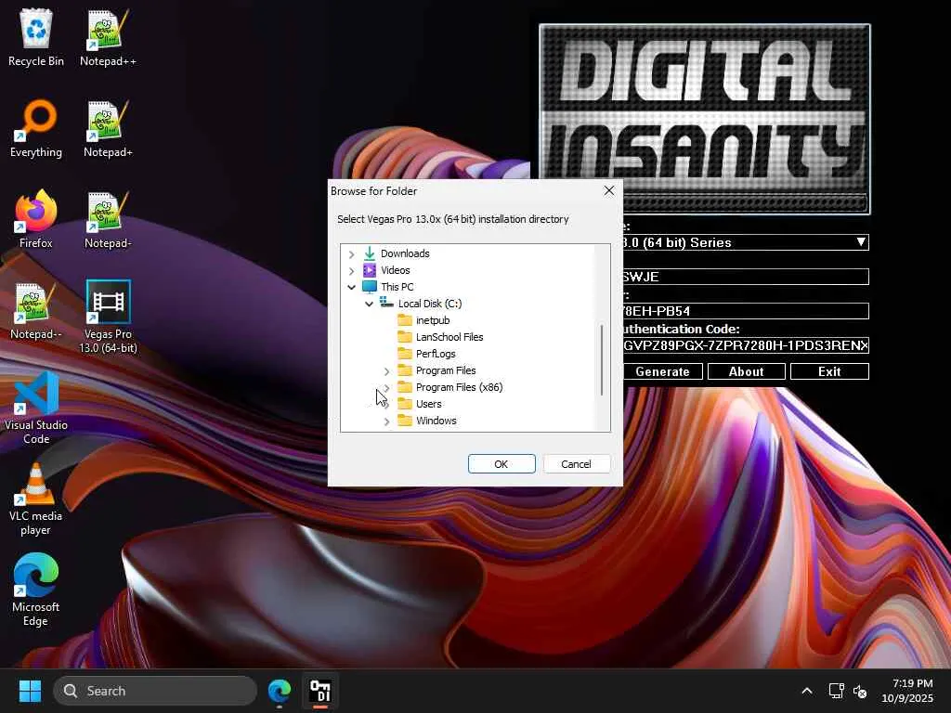The height and width of the screenshot is (713, 951).
Task: Click the Visual Studio Code shortcut
Action: pyautogui.click(x=36, y=407)
